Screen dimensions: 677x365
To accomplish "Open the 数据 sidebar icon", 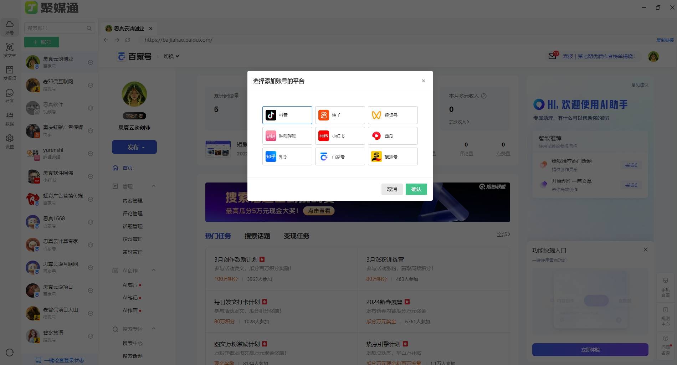I will click(x=10, y=118).
